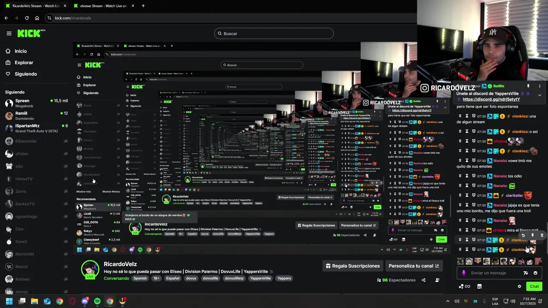Viewport: 548px width, 308px height.
Task: Click the chat text formatting icon
Action: click(526, 273)
